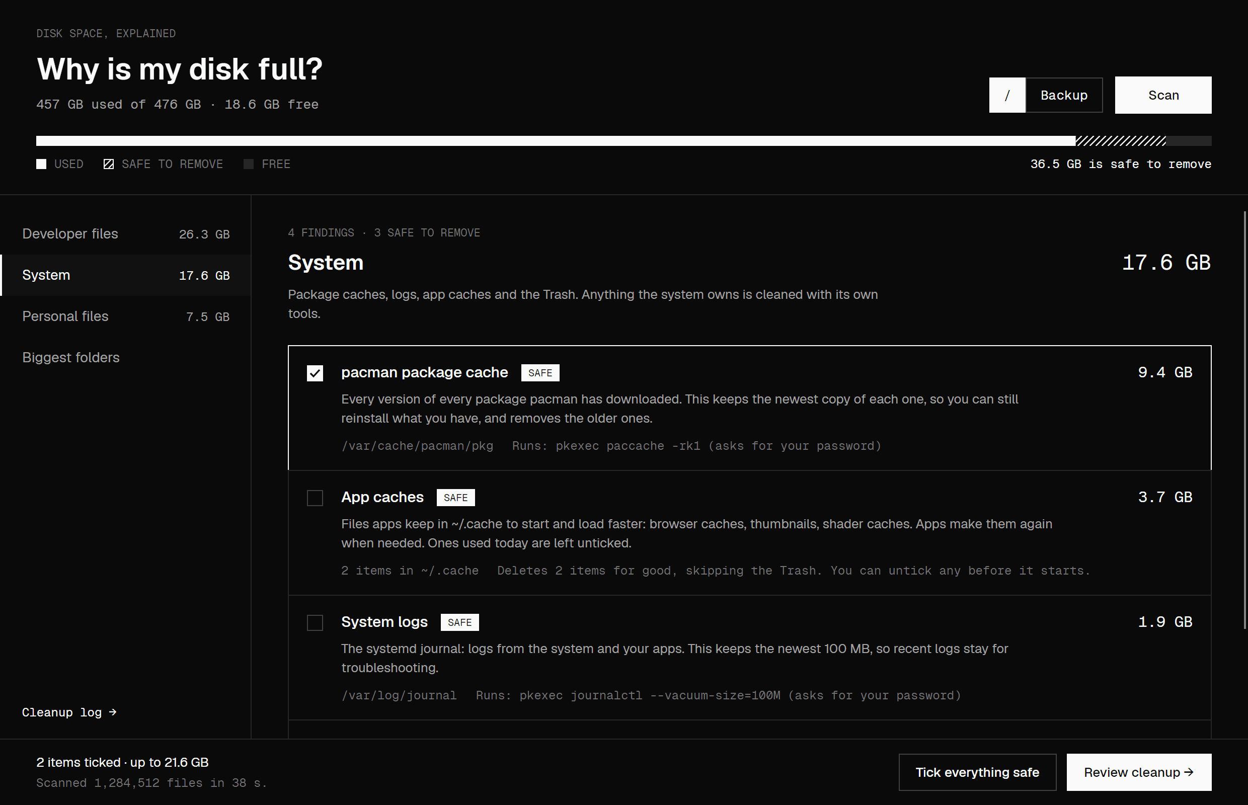
Task: Click Tick everything safe button
Action: pos(977,772)
